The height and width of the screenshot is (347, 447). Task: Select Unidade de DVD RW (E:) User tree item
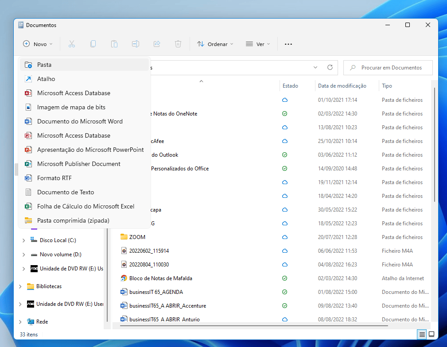[x=70, y=304]
